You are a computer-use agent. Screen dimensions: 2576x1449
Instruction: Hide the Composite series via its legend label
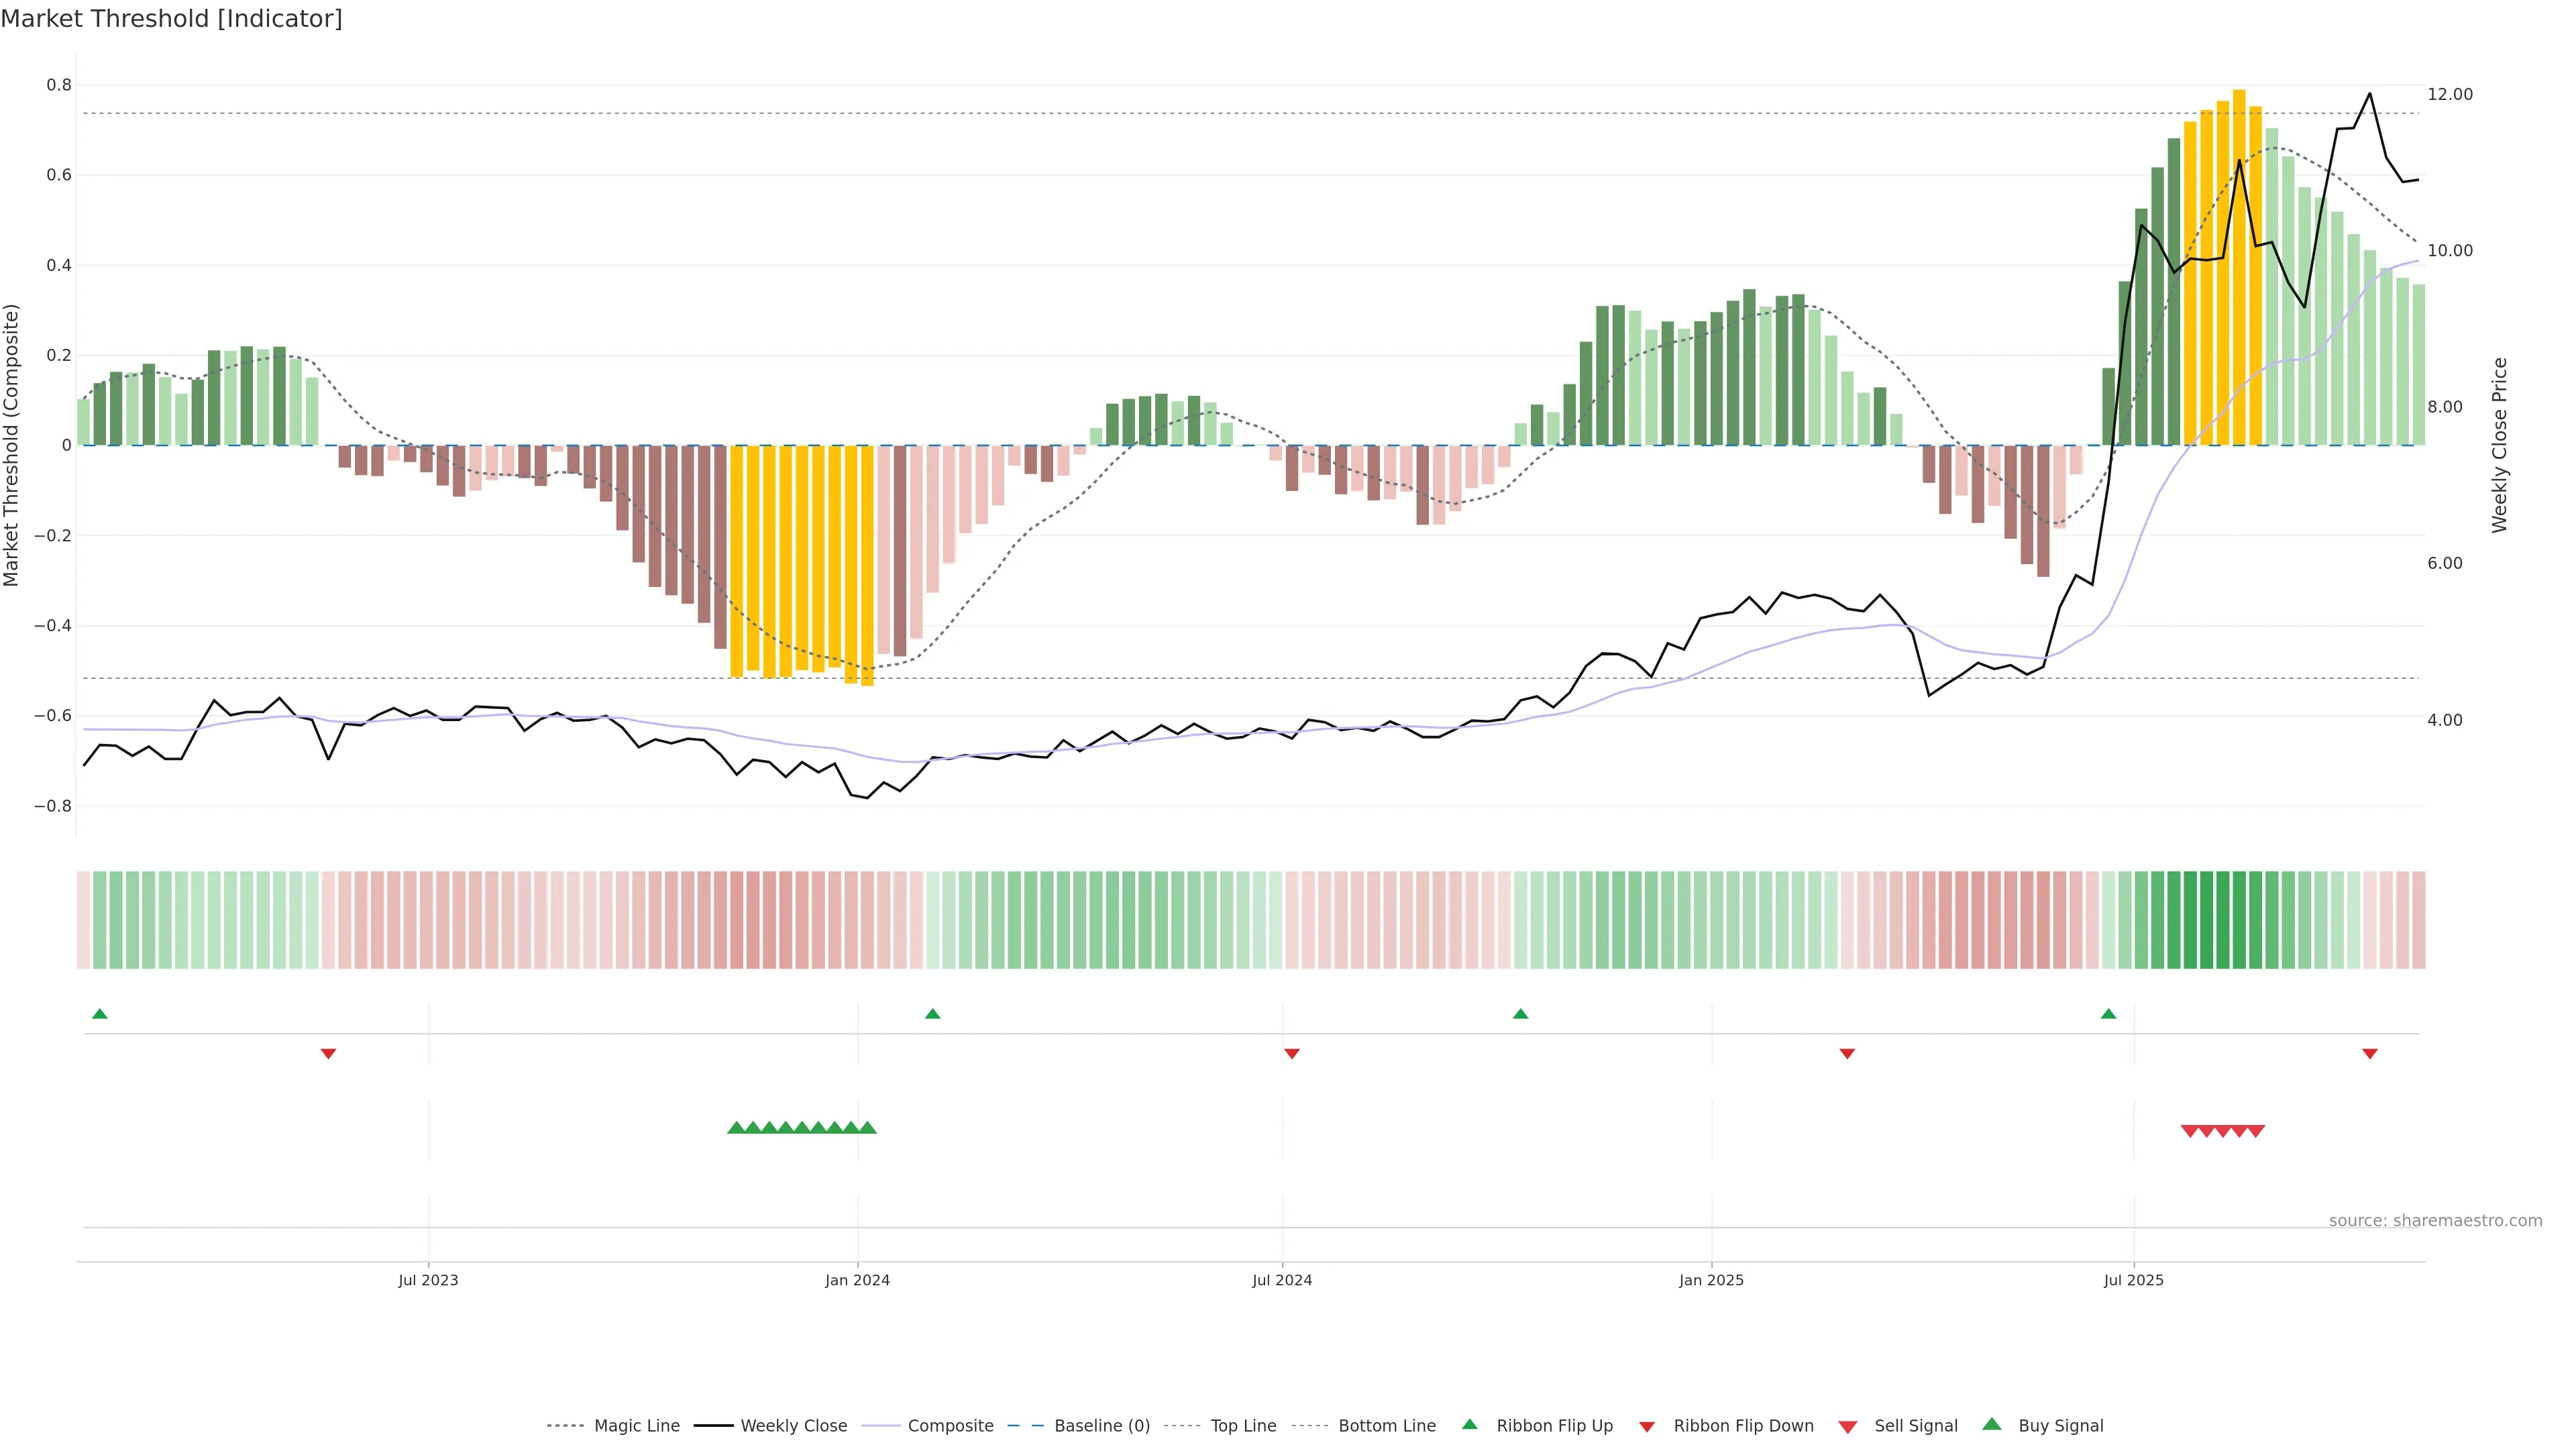coord(950,1426)
